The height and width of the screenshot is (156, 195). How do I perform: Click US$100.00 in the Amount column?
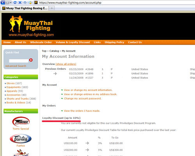[x=71, y=143]
